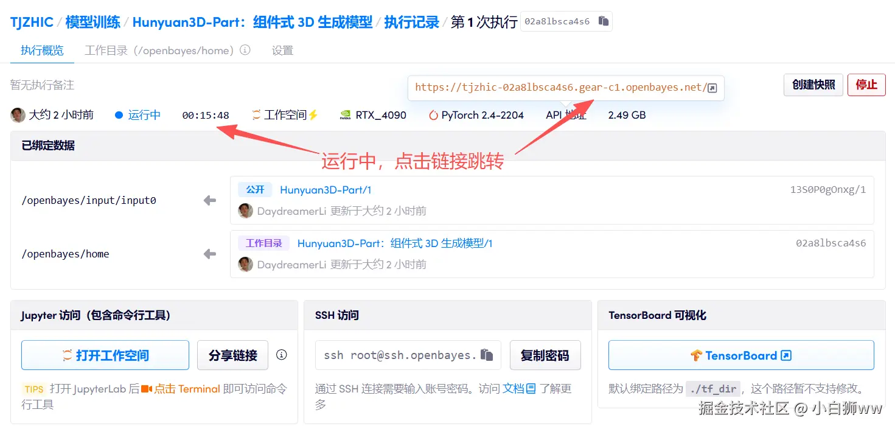Click the user avatar next to 大约 2 小时前

(x=18, y=114)
